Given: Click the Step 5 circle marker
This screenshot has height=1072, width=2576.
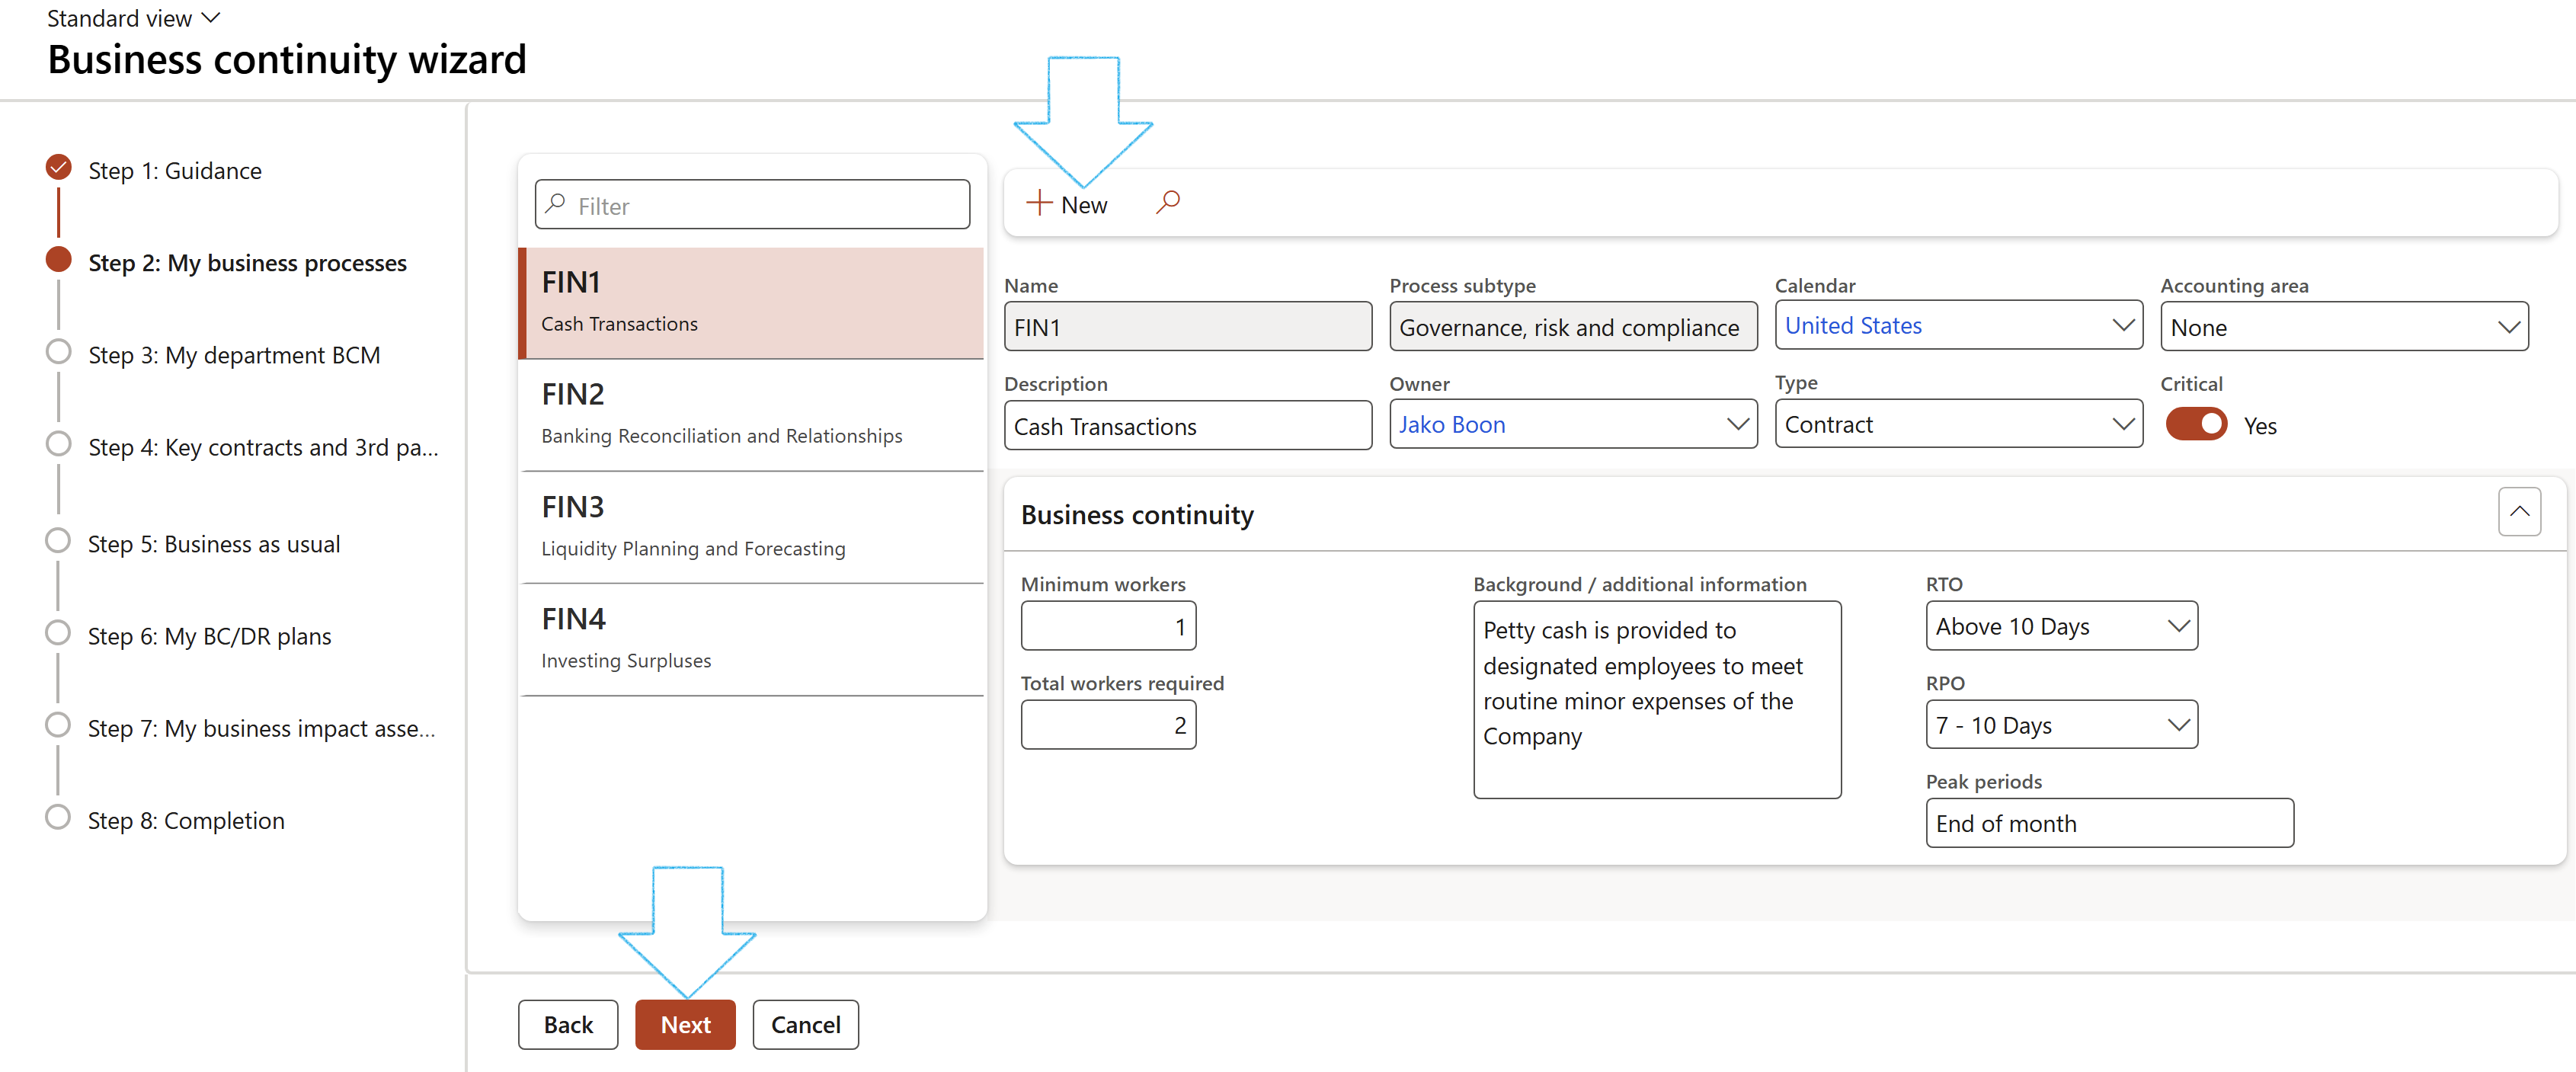Looking at the screenshot, I should (x=59, y=541).
